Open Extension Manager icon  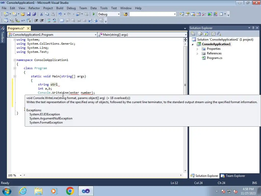(x=215, y=14)
